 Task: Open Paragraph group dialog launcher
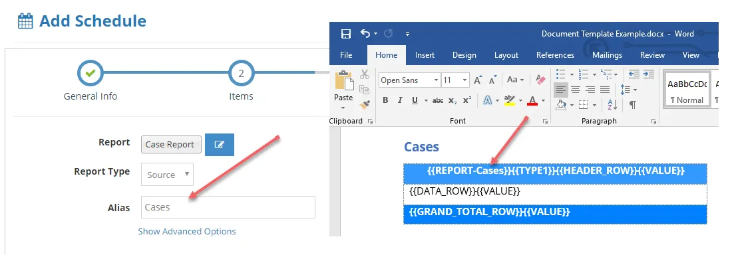(653, 122)
